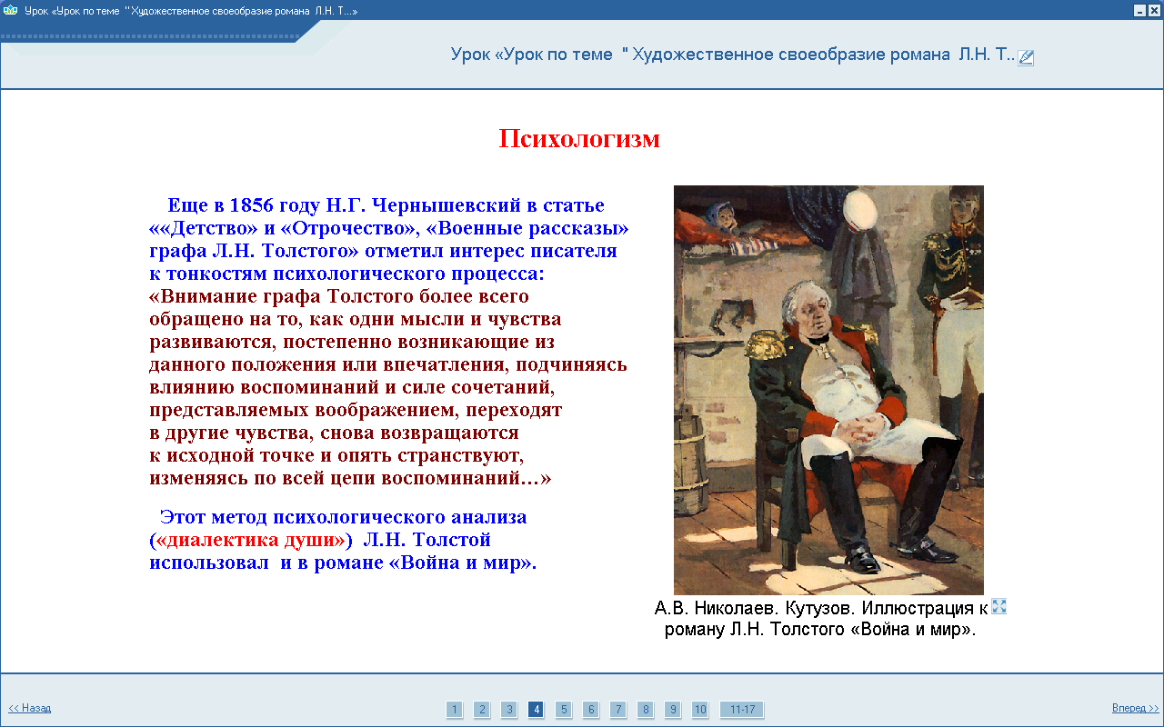Click the 'Вперед >>' forward link
The width and height of the screenshot is (1164, 727).
pyautogui.click(x=1136, y=708)
